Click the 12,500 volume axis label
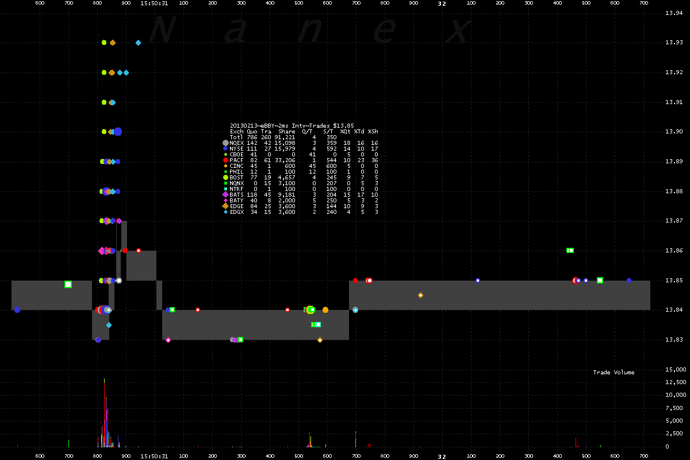 pyautogui.click(x=674, y=382)
